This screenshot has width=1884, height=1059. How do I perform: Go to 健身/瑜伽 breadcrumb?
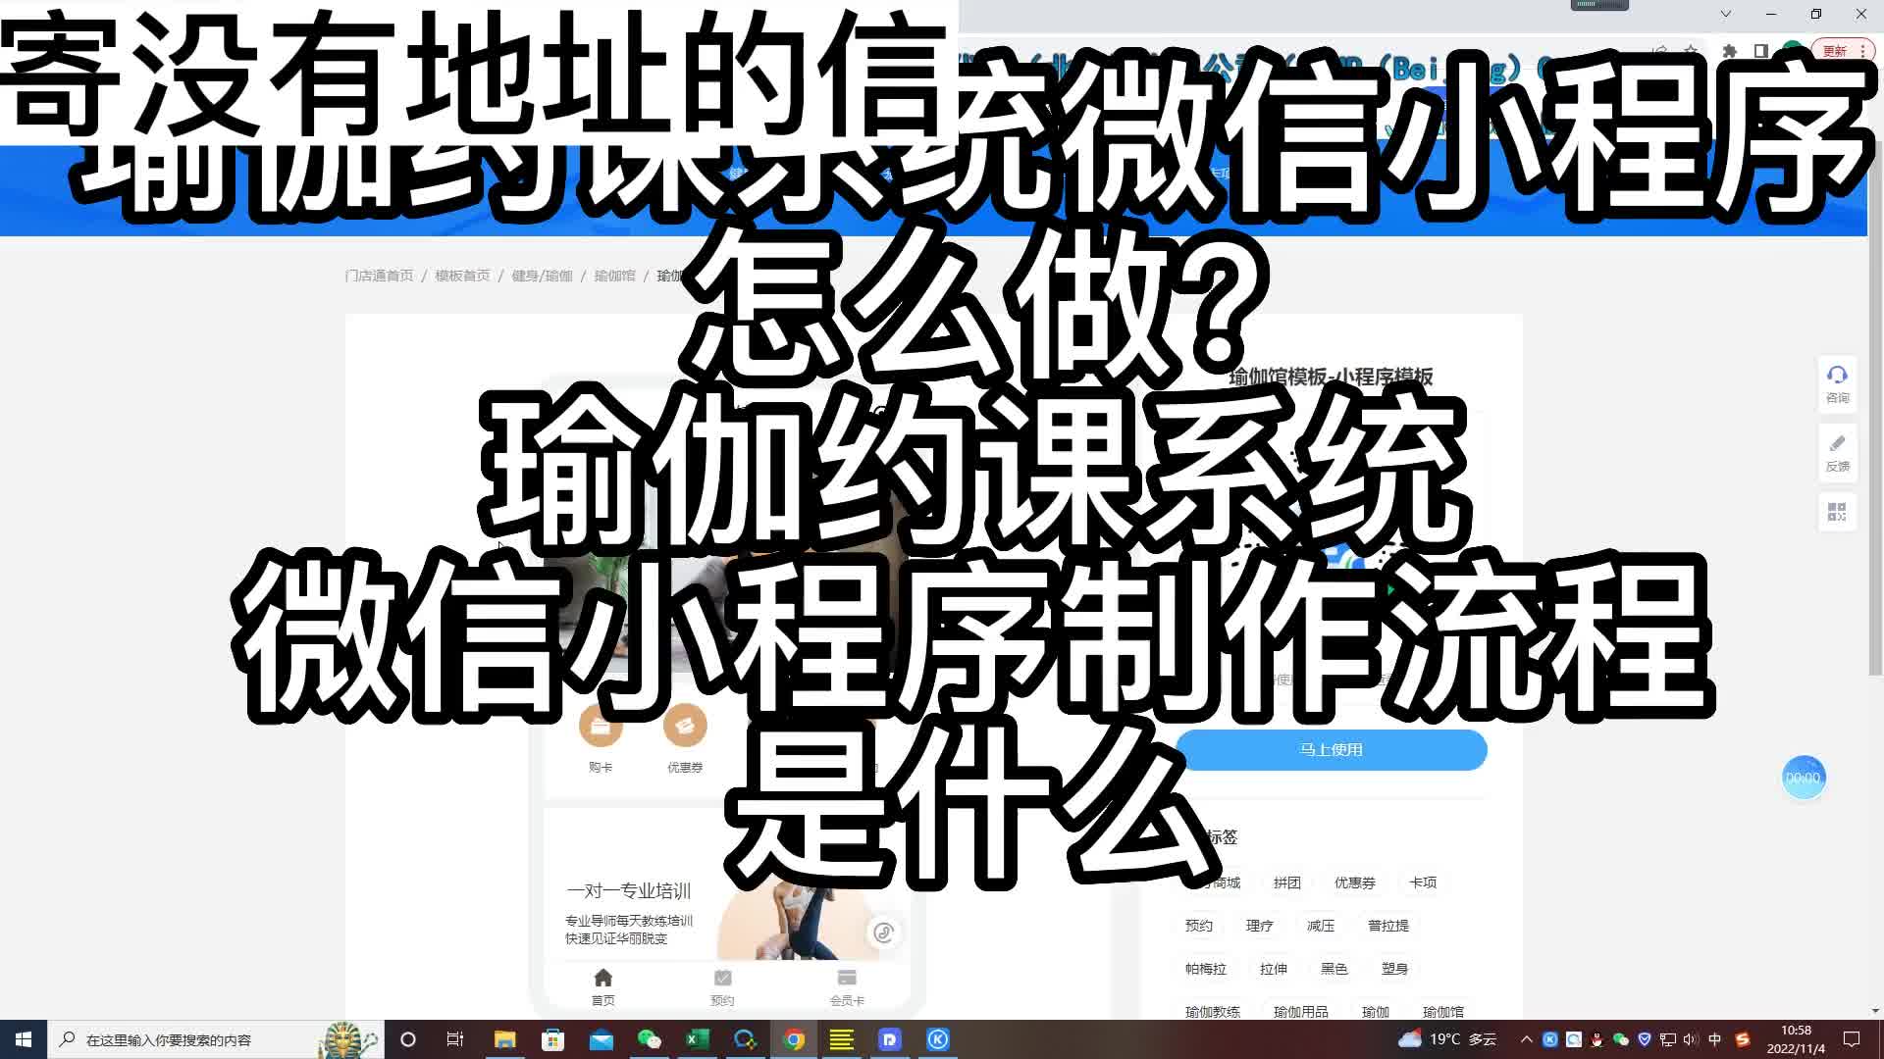tap(542, 276)
